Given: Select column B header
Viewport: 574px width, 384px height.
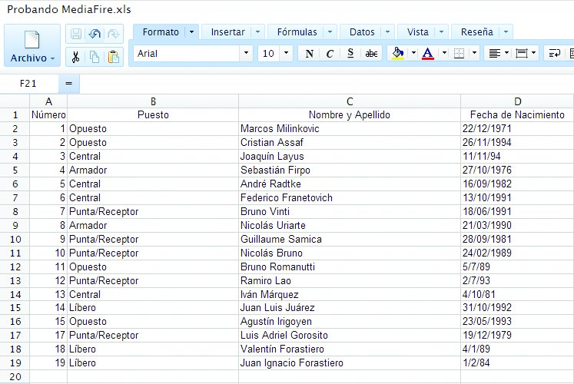Looking at the screenshot, I should coord(153,101).
